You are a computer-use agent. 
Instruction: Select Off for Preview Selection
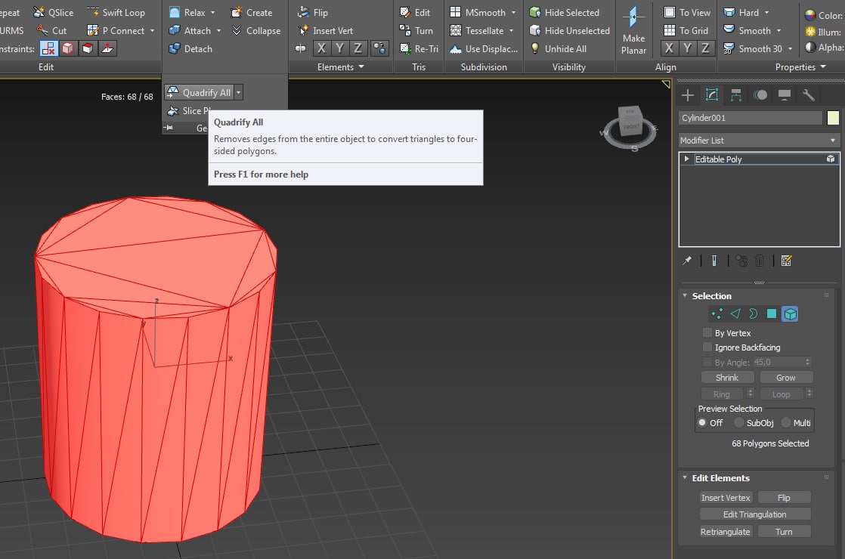tap(702, 423)
